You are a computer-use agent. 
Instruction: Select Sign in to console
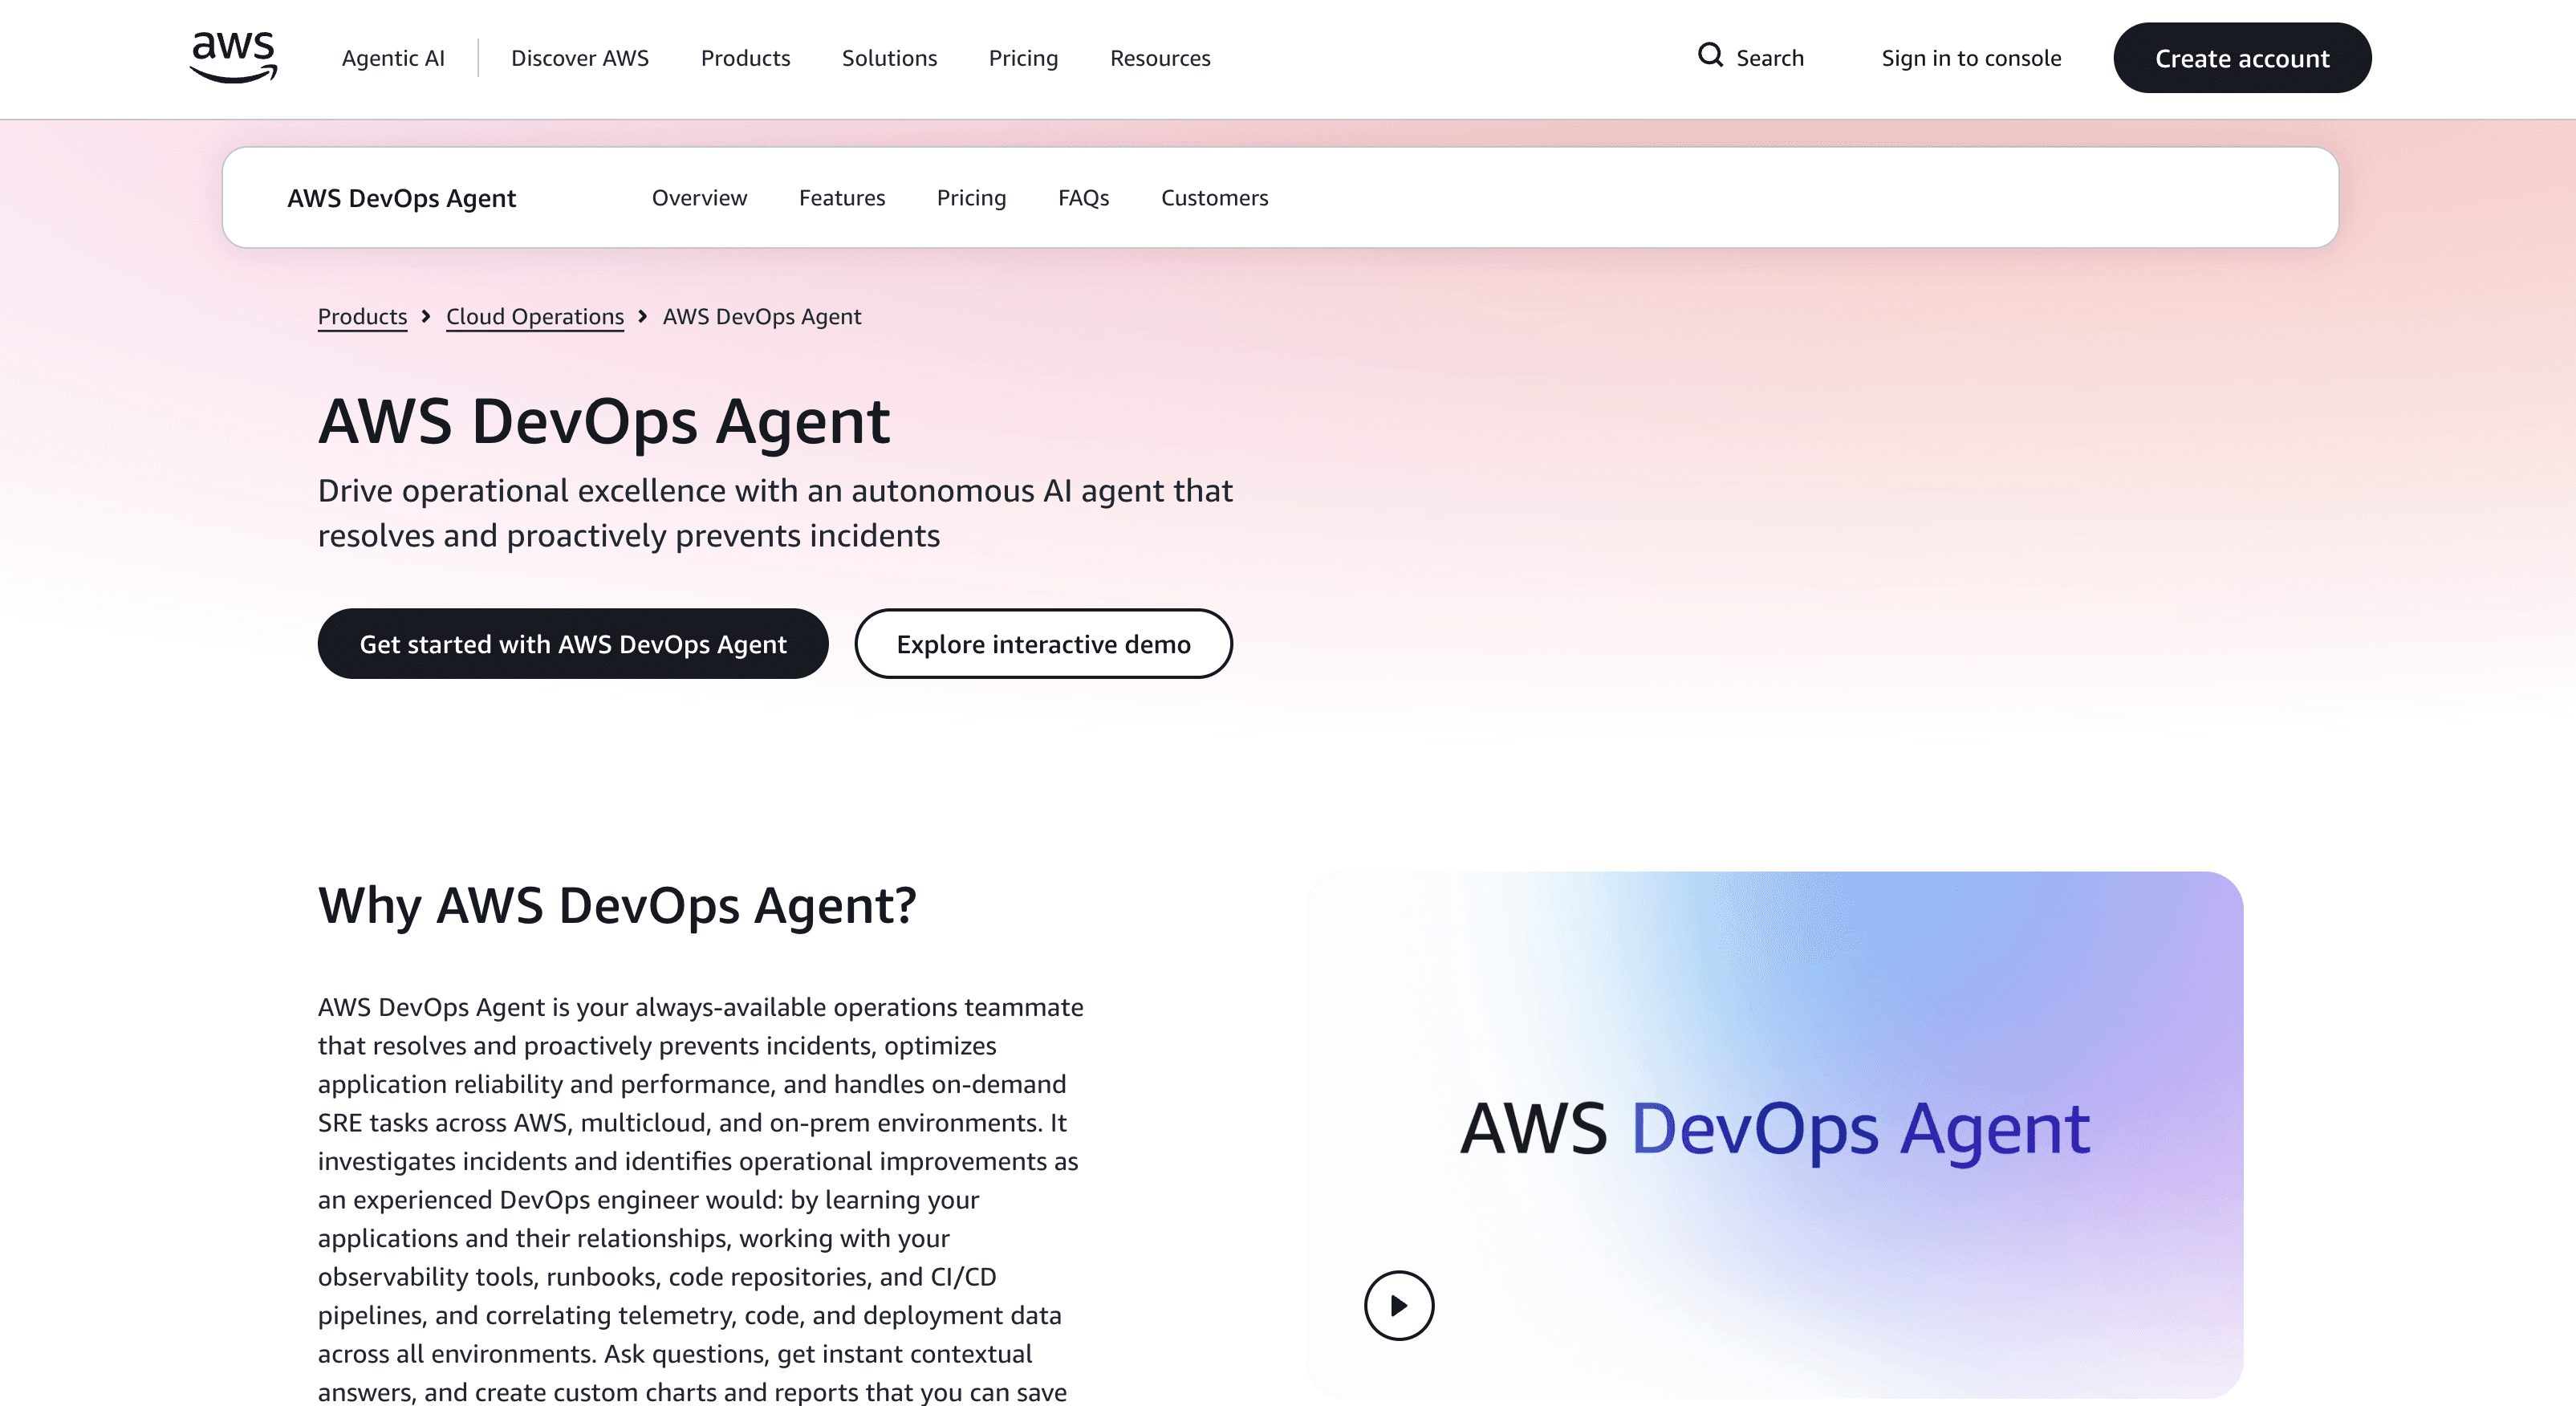[x=1970, y=58]
